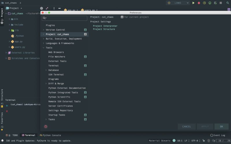Expand the lib folder in project tree
231x144 pixels.
(9, 30)
